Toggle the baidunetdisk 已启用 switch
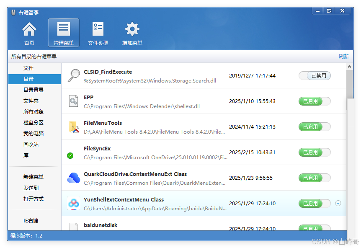361x248 pixels. coord(315,228)
